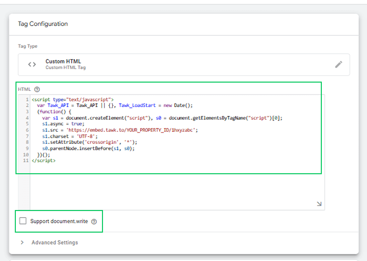367x261 pixels.
Task: Click the var Tawk_API declaration line
Action: click(x=115, y=105)
